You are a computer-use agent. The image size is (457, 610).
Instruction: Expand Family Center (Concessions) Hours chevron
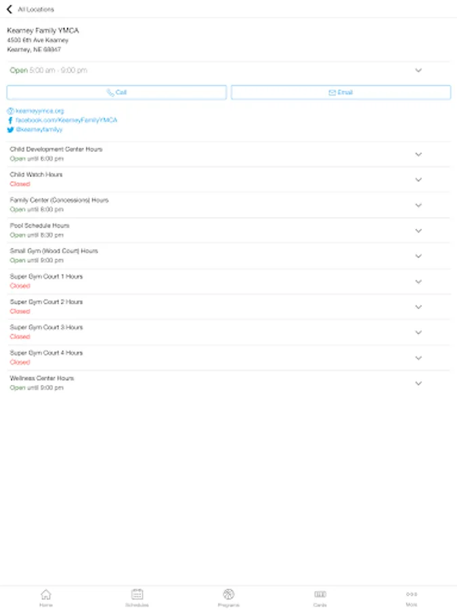point(418,205)
